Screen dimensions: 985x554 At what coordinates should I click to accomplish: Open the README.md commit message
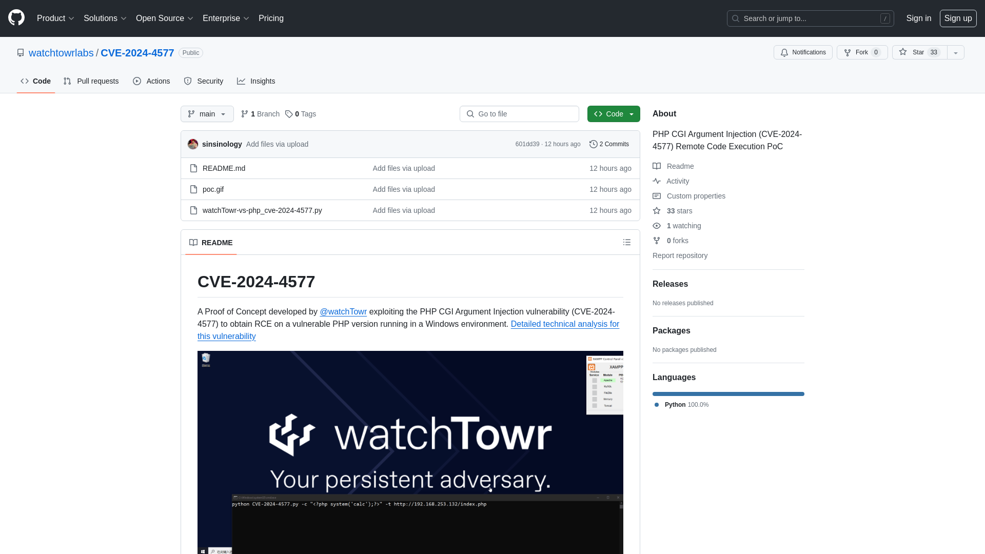(404, 168)
